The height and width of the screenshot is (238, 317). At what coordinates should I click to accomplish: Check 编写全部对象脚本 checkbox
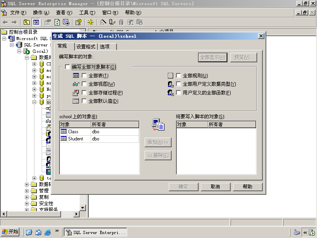coord(67,67)
